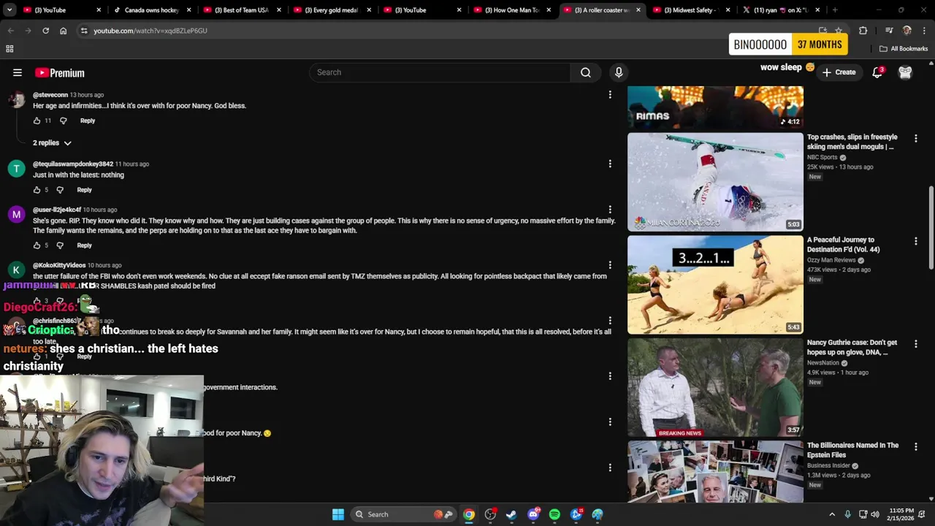Play Nancy Guthrie case breaking news thumbnail
935x526 pixels.
coord(715,387)
